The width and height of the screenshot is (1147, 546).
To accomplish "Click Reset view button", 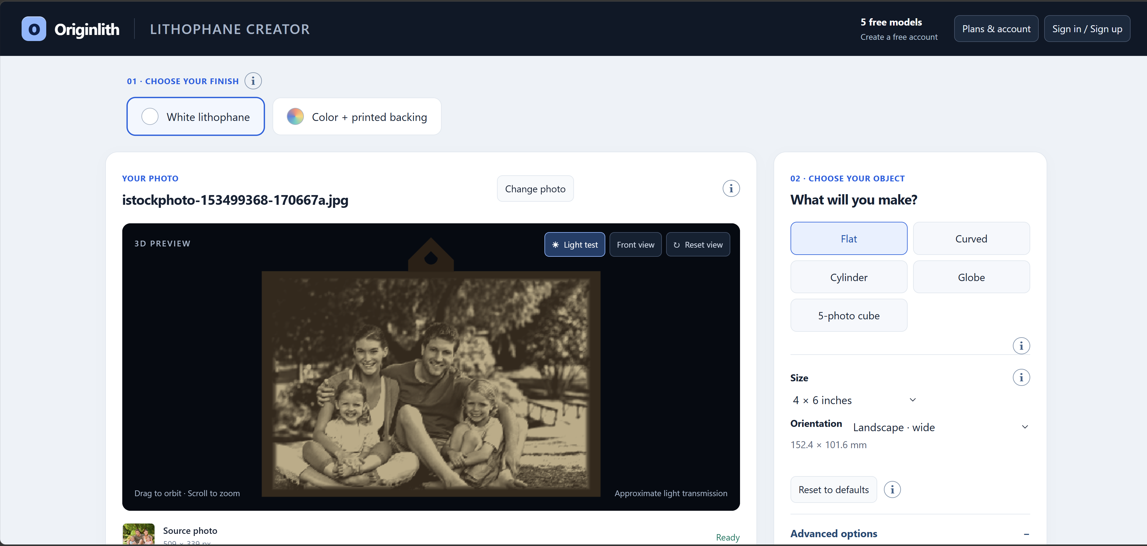I will coord(698,245).
